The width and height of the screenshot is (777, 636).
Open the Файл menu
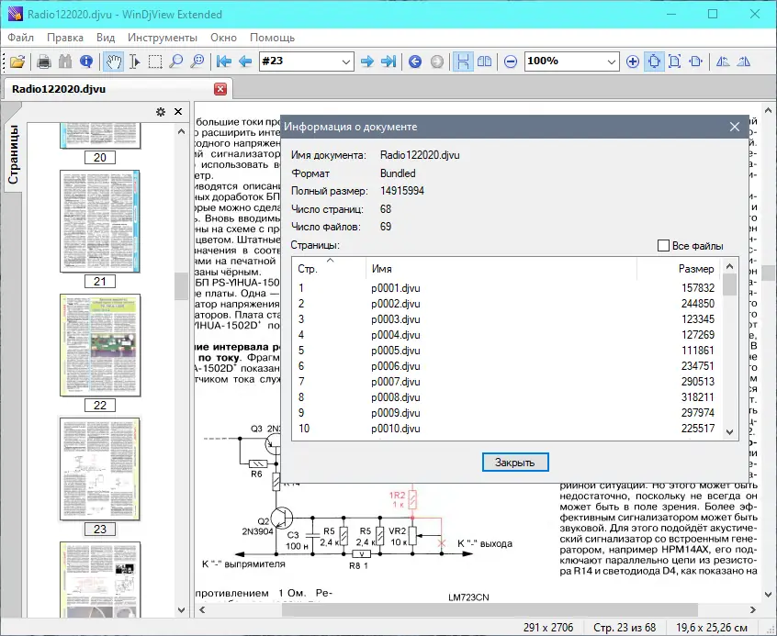point(21,38)
